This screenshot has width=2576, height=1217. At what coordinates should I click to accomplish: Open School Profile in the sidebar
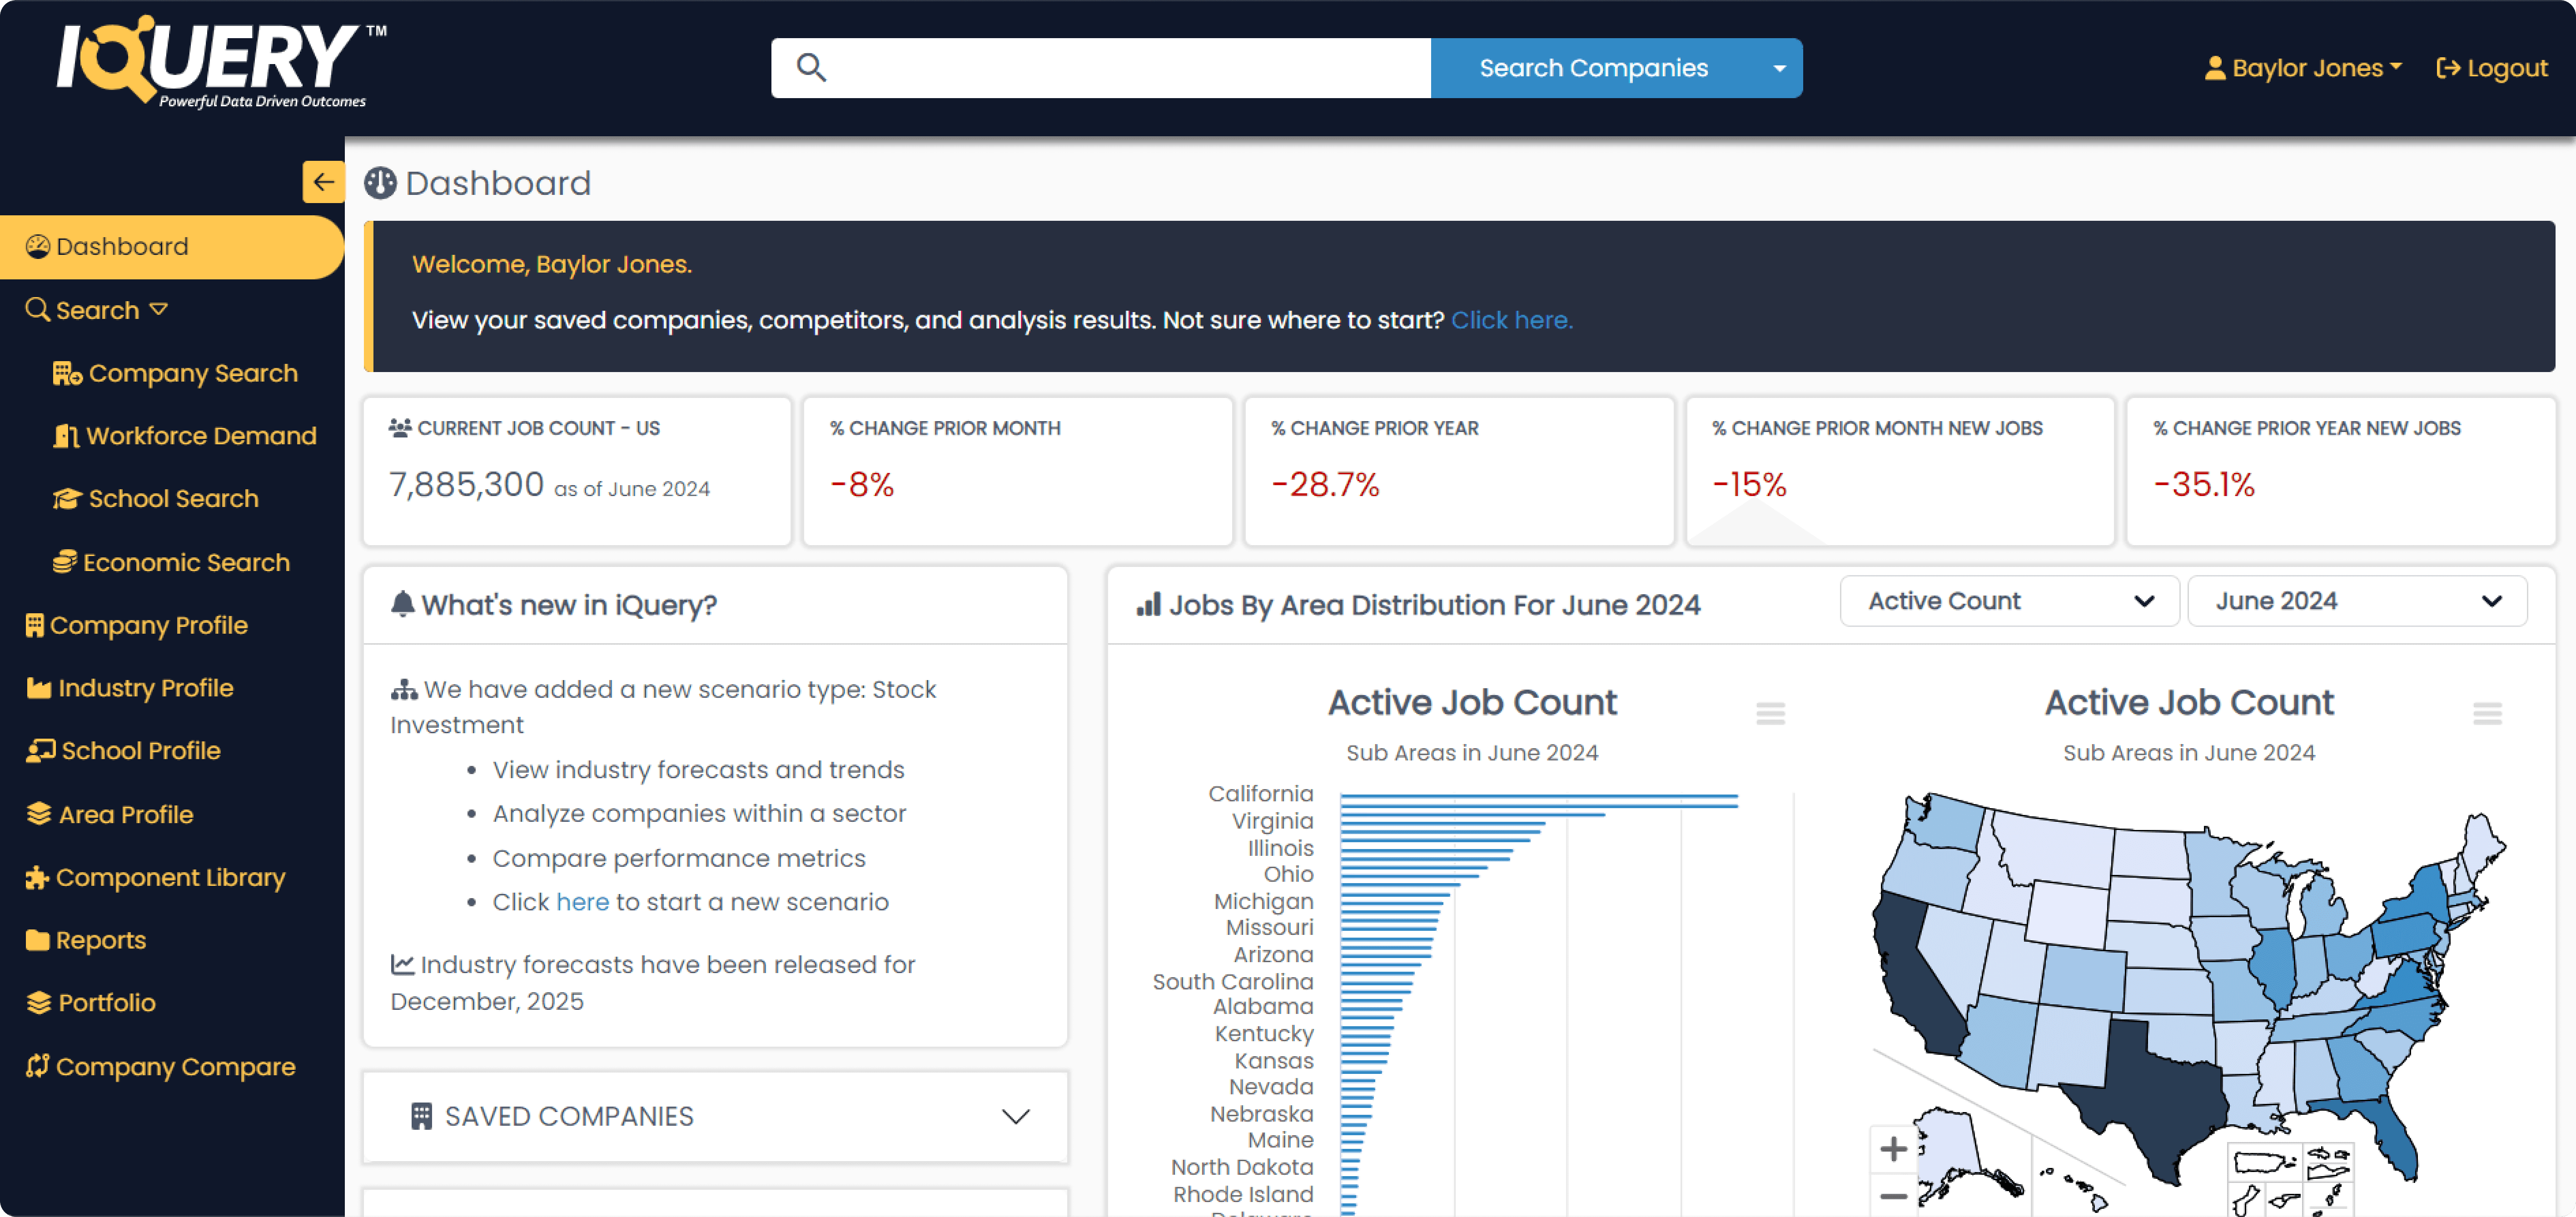click(x=123, y=751)
